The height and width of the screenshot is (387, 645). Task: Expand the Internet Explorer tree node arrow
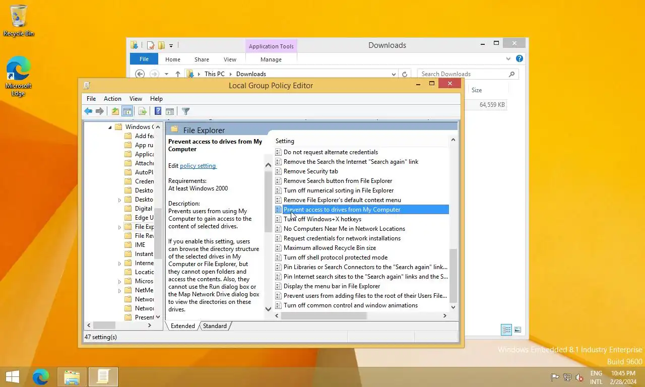pyautogui.click(x=119, y=264)
